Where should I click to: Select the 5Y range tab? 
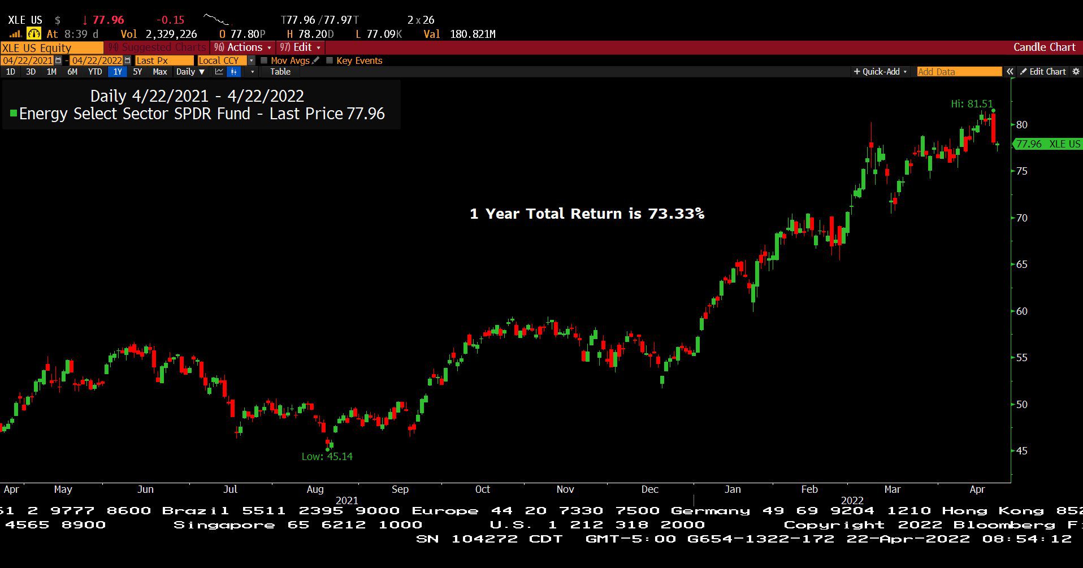click(137, 72)
